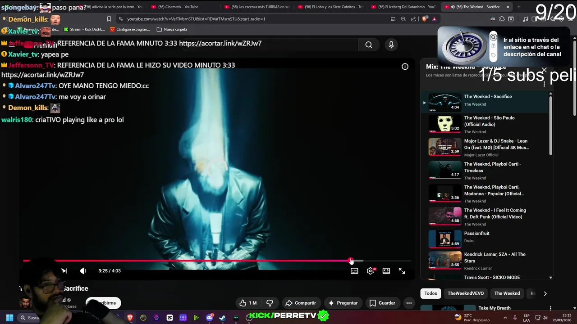The height and width of the screenshot is (324, 577).
Task: Play Passionfruit by Drake
Action: point(485,240)
